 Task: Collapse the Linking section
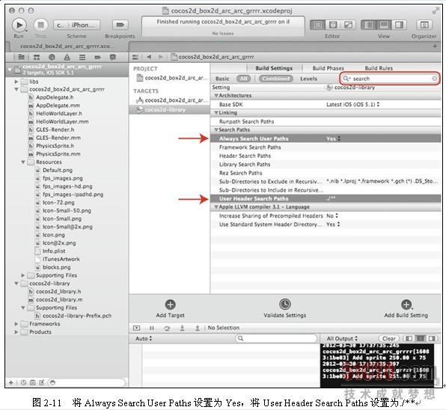pyautogui.click(x=216, y=113)
